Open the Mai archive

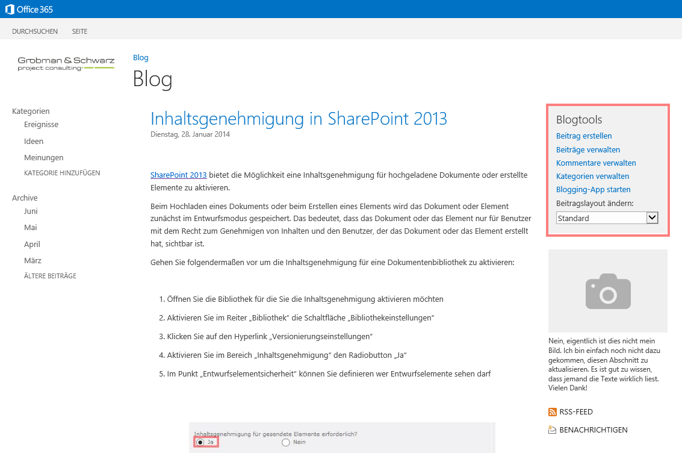[x=31, y=227]
